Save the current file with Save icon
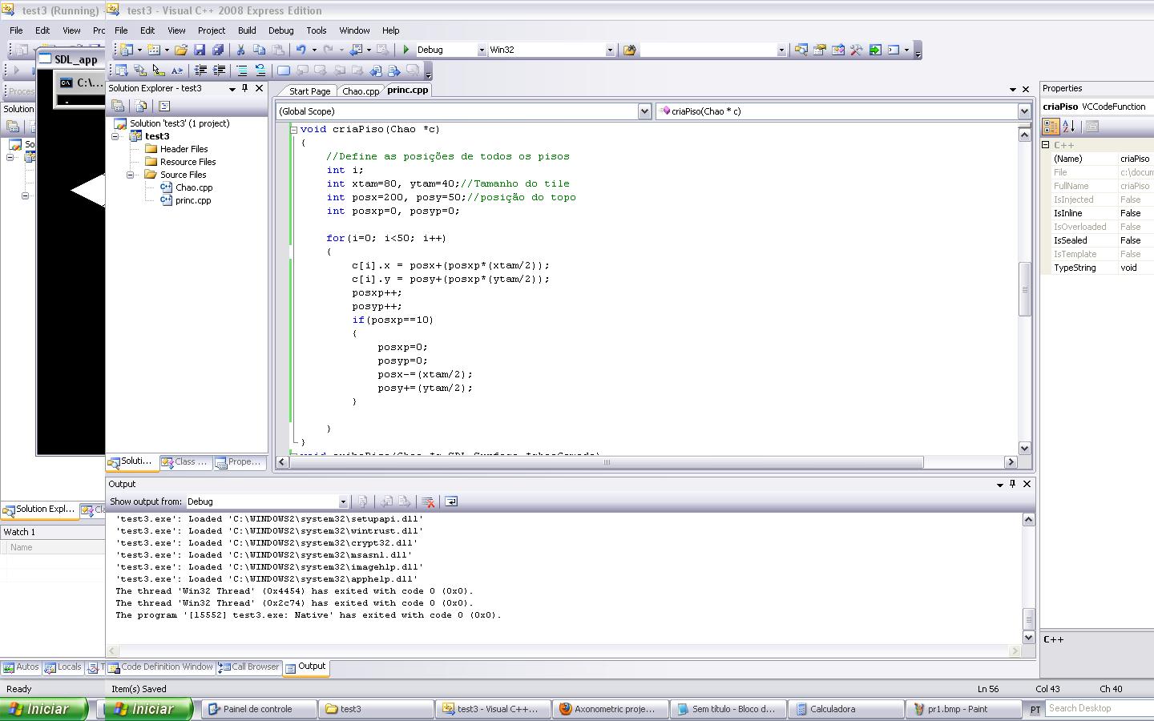Image resolution: width=1154 pixels, height=721 pixels. tap(200, 50)
